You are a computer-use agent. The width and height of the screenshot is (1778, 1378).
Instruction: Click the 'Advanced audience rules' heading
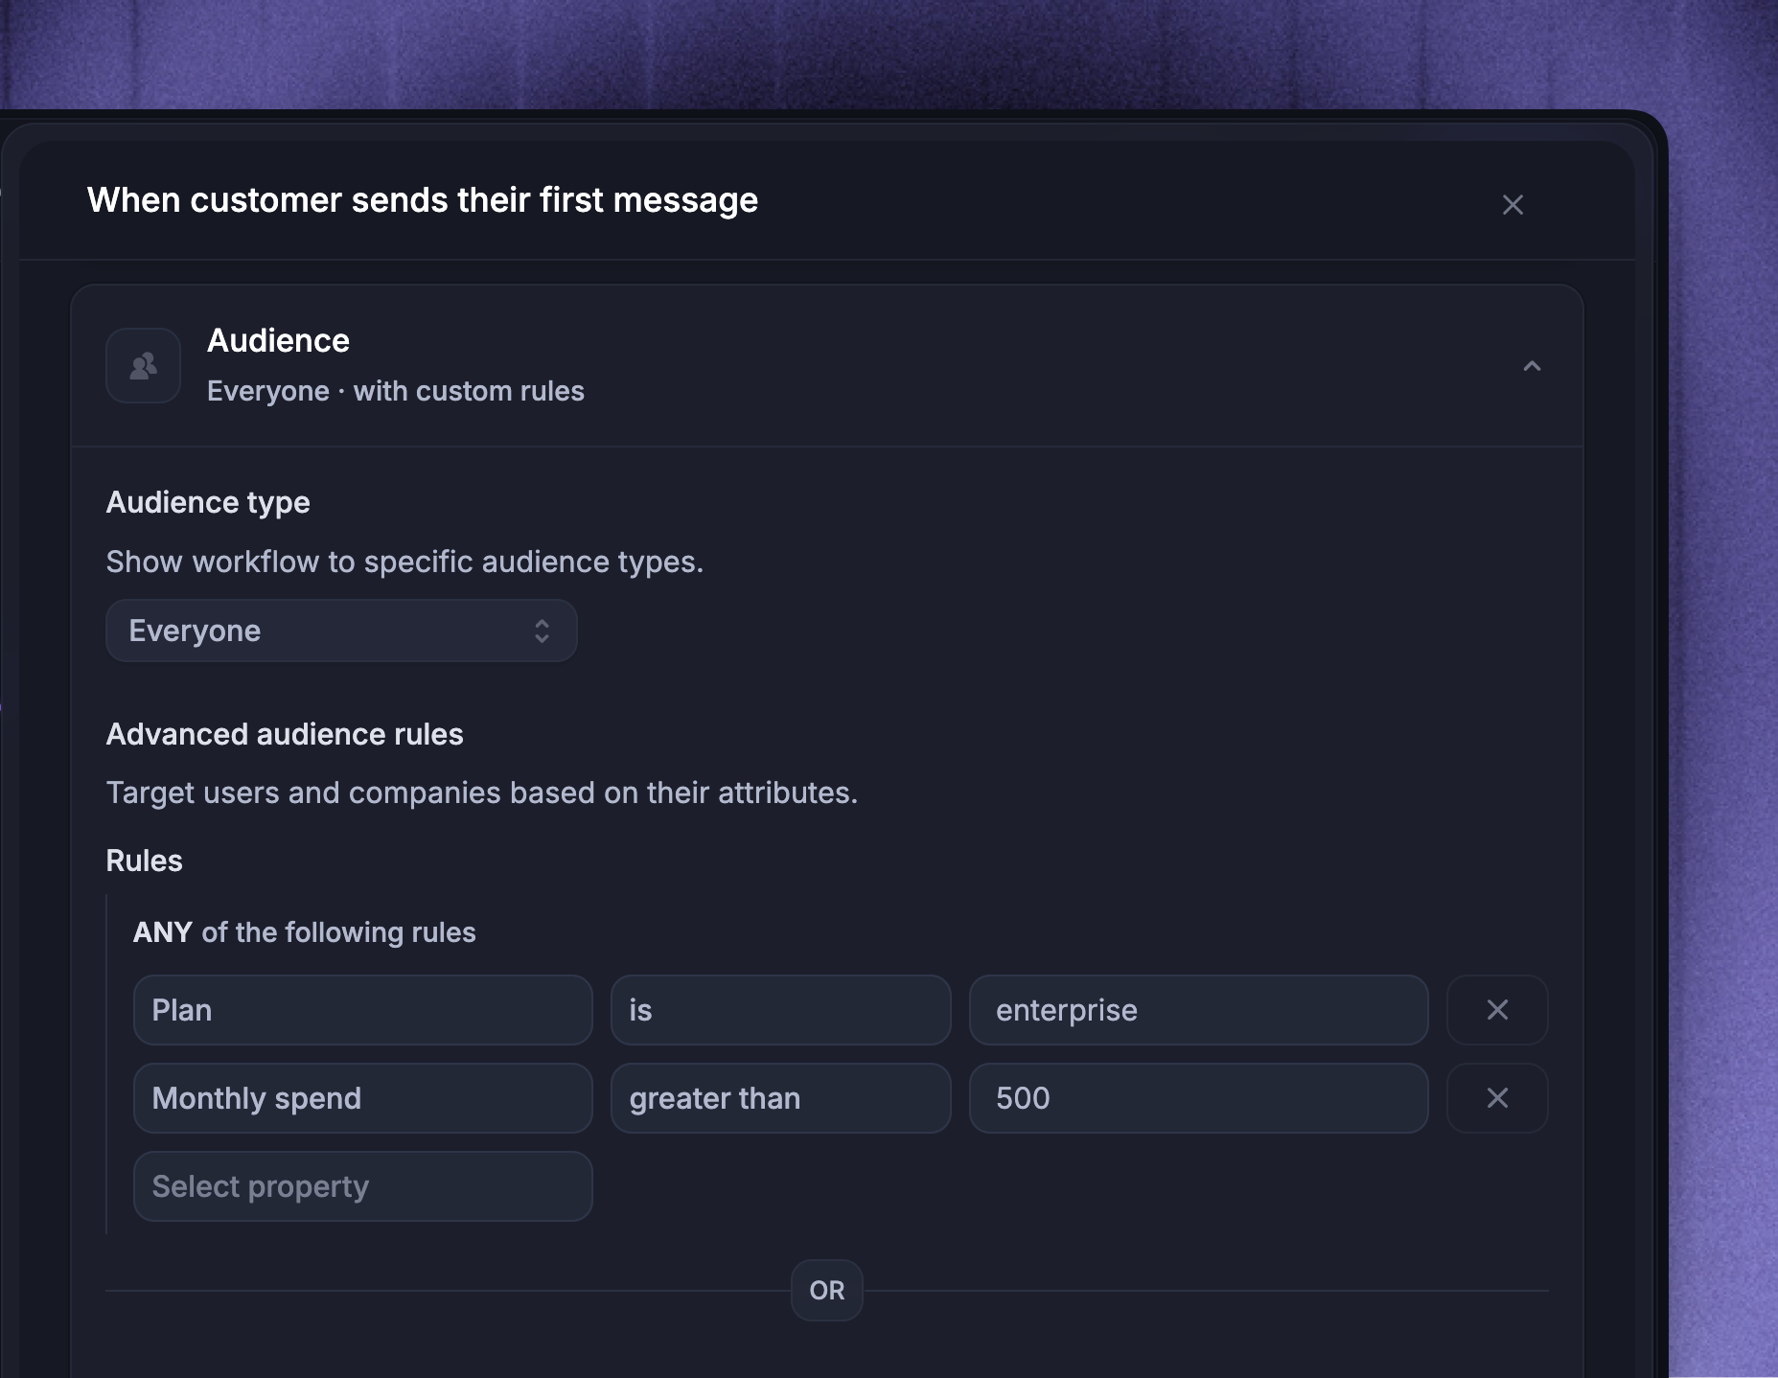[285, 734]
